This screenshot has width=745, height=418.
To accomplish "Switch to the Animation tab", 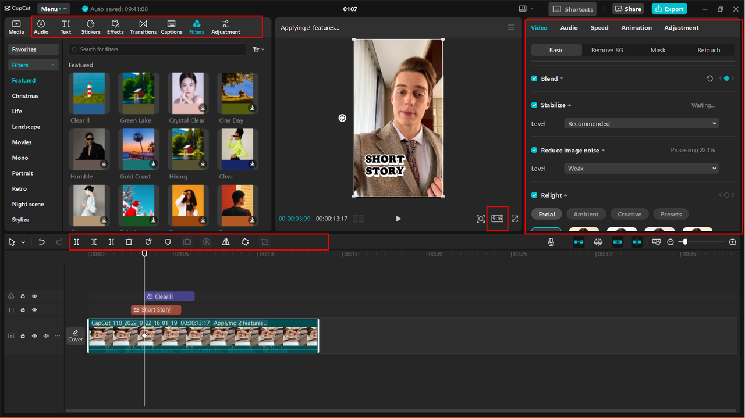I will click(x=636, y=27).
